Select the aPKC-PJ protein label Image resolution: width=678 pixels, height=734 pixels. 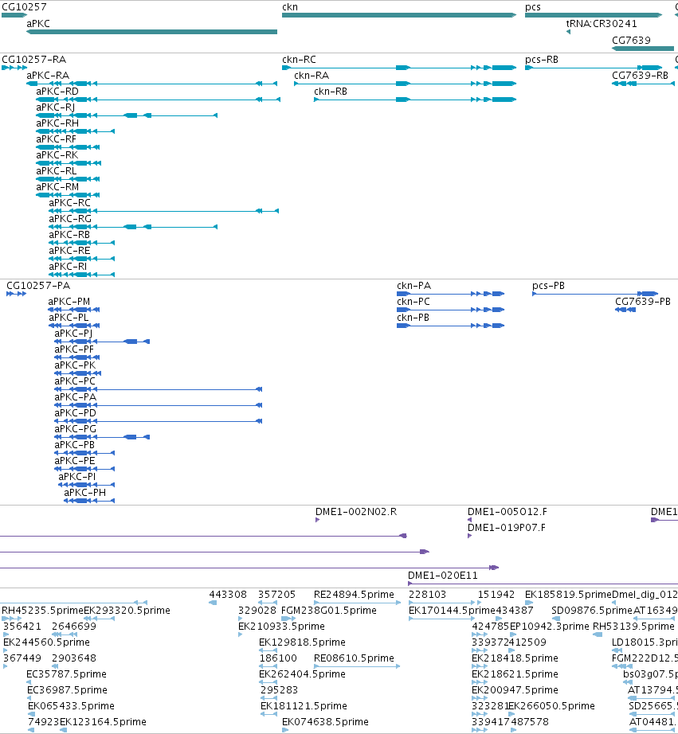tap(73, 334)
